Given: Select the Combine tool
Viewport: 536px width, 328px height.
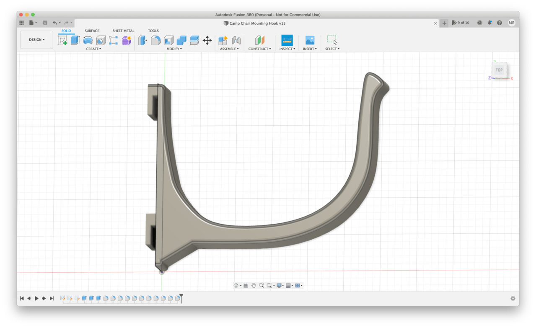Looking at the screenshot, I should (x=181, y=40).
